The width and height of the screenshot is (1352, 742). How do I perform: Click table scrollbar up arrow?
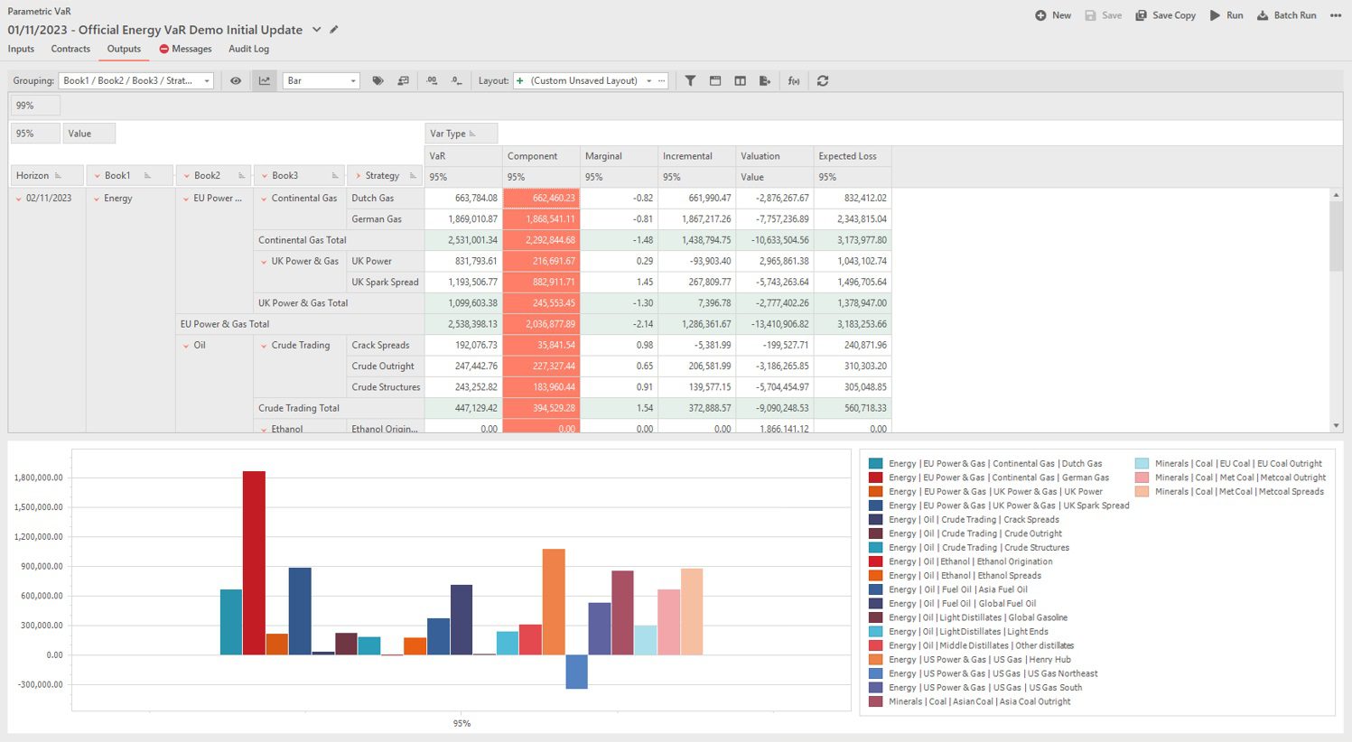1337,195
